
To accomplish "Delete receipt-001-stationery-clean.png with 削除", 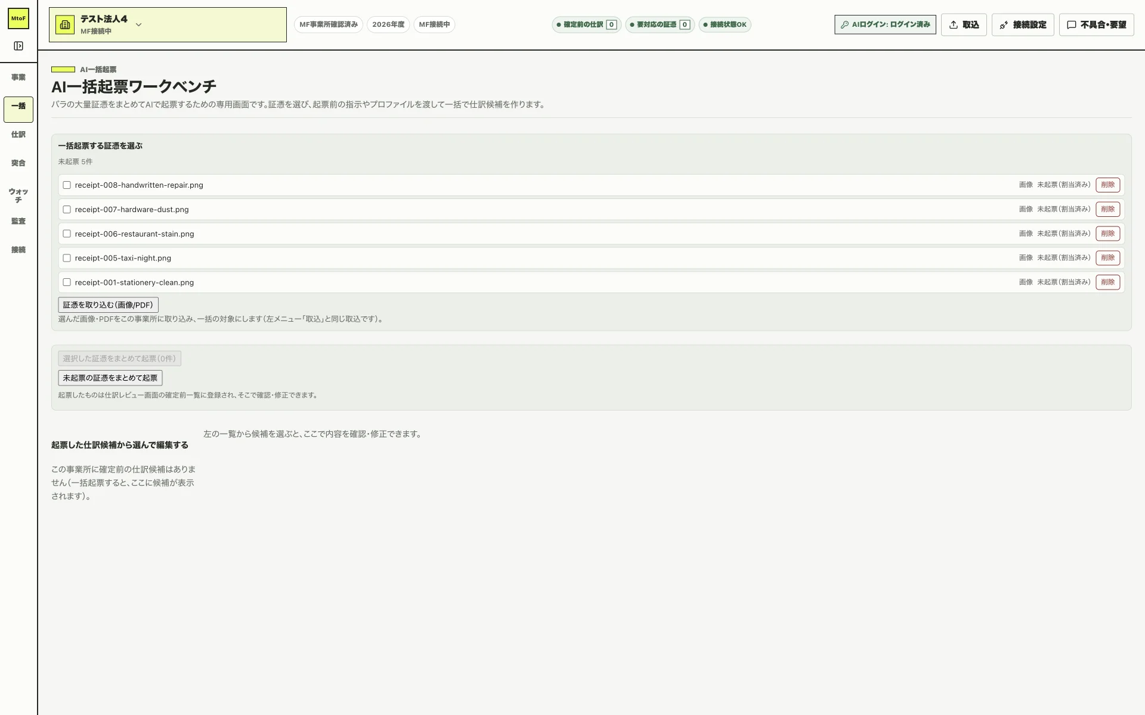I will [x=1107, y=282].
